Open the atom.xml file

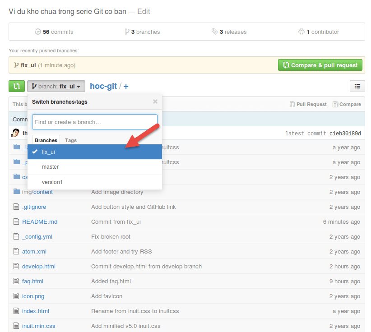coord(34,251)
